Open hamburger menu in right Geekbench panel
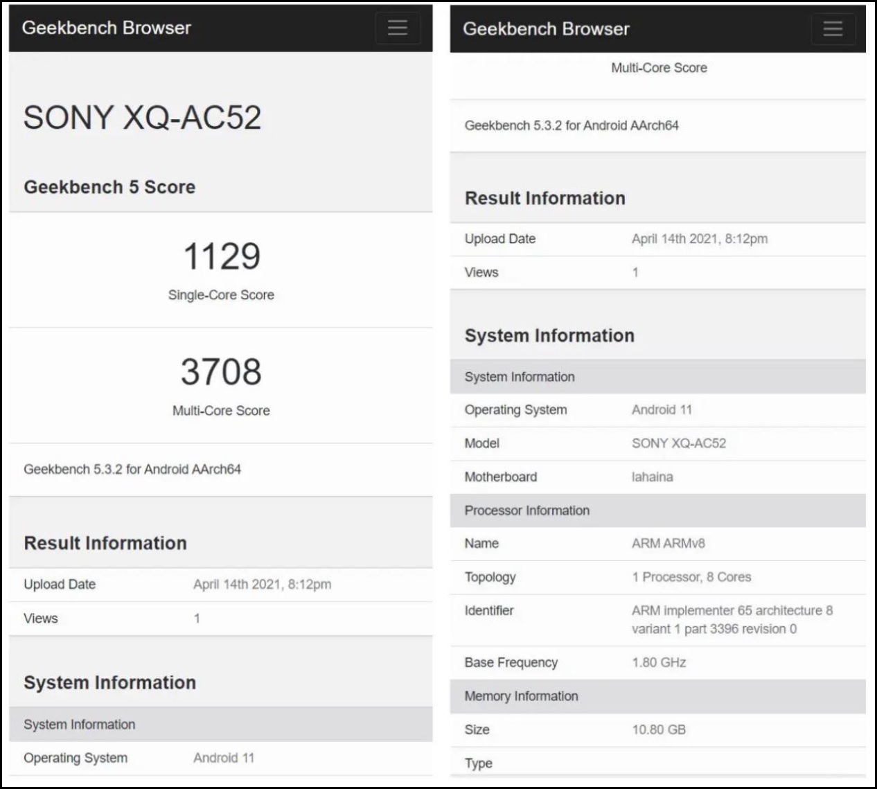The width and height of the screenshot is (877, 789). (x=833, y=28)
